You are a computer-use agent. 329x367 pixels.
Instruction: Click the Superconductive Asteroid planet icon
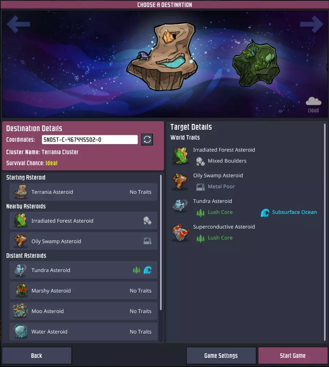pos(180,233)
